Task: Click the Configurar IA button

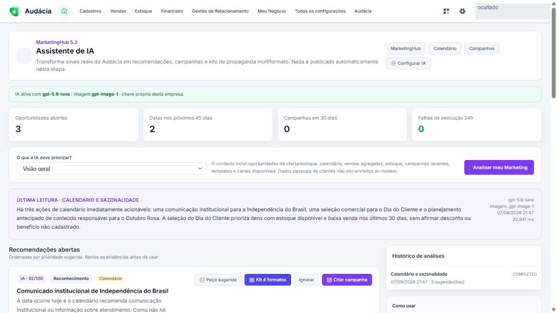Action: tap(408, 63)
